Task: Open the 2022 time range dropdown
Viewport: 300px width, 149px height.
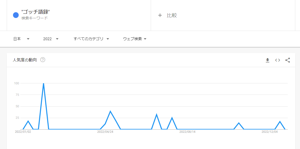Action: coord(51,39)
